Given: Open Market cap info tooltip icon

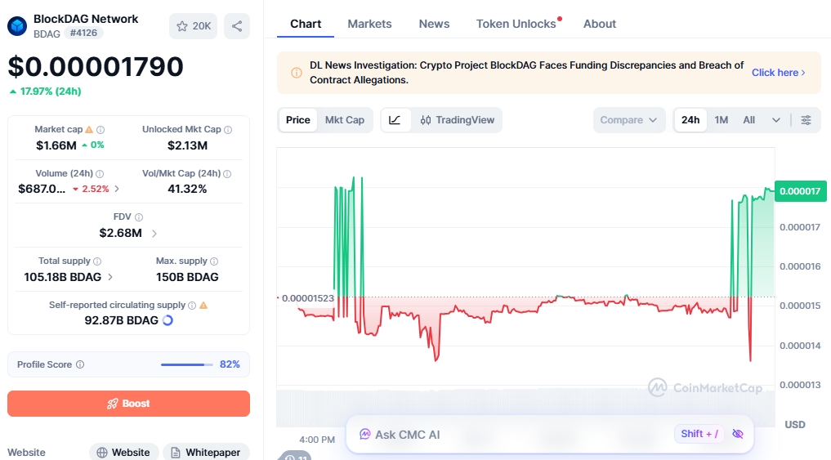Looking at the screenshot, I should pos(101,129).
